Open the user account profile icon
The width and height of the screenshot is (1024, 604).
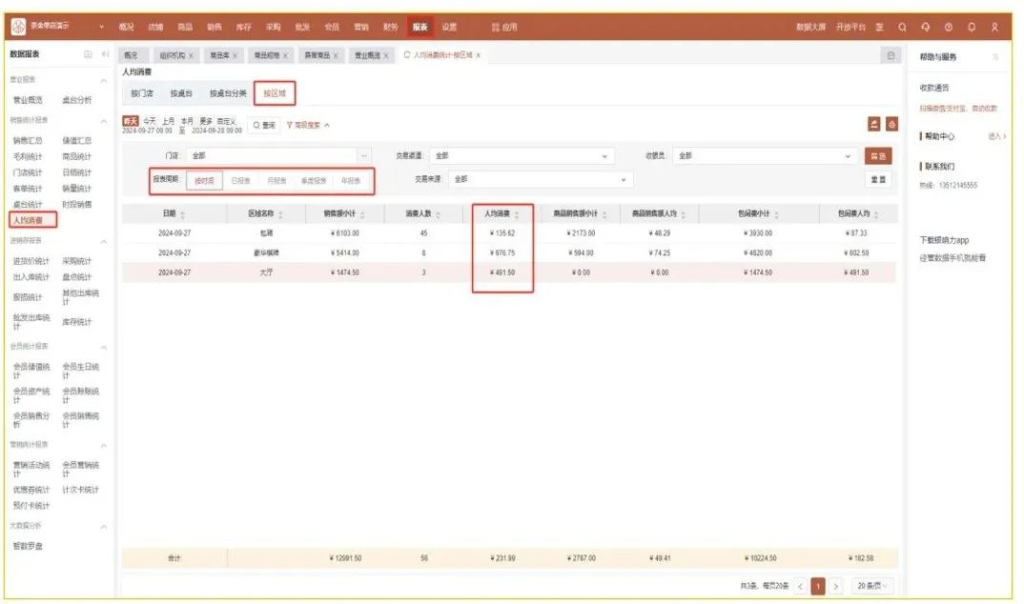(994, 27)
